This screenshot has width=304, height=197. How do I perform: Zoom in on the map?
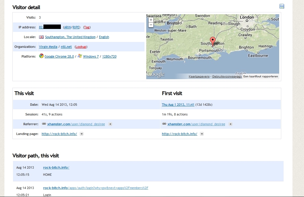click(151, 20)
